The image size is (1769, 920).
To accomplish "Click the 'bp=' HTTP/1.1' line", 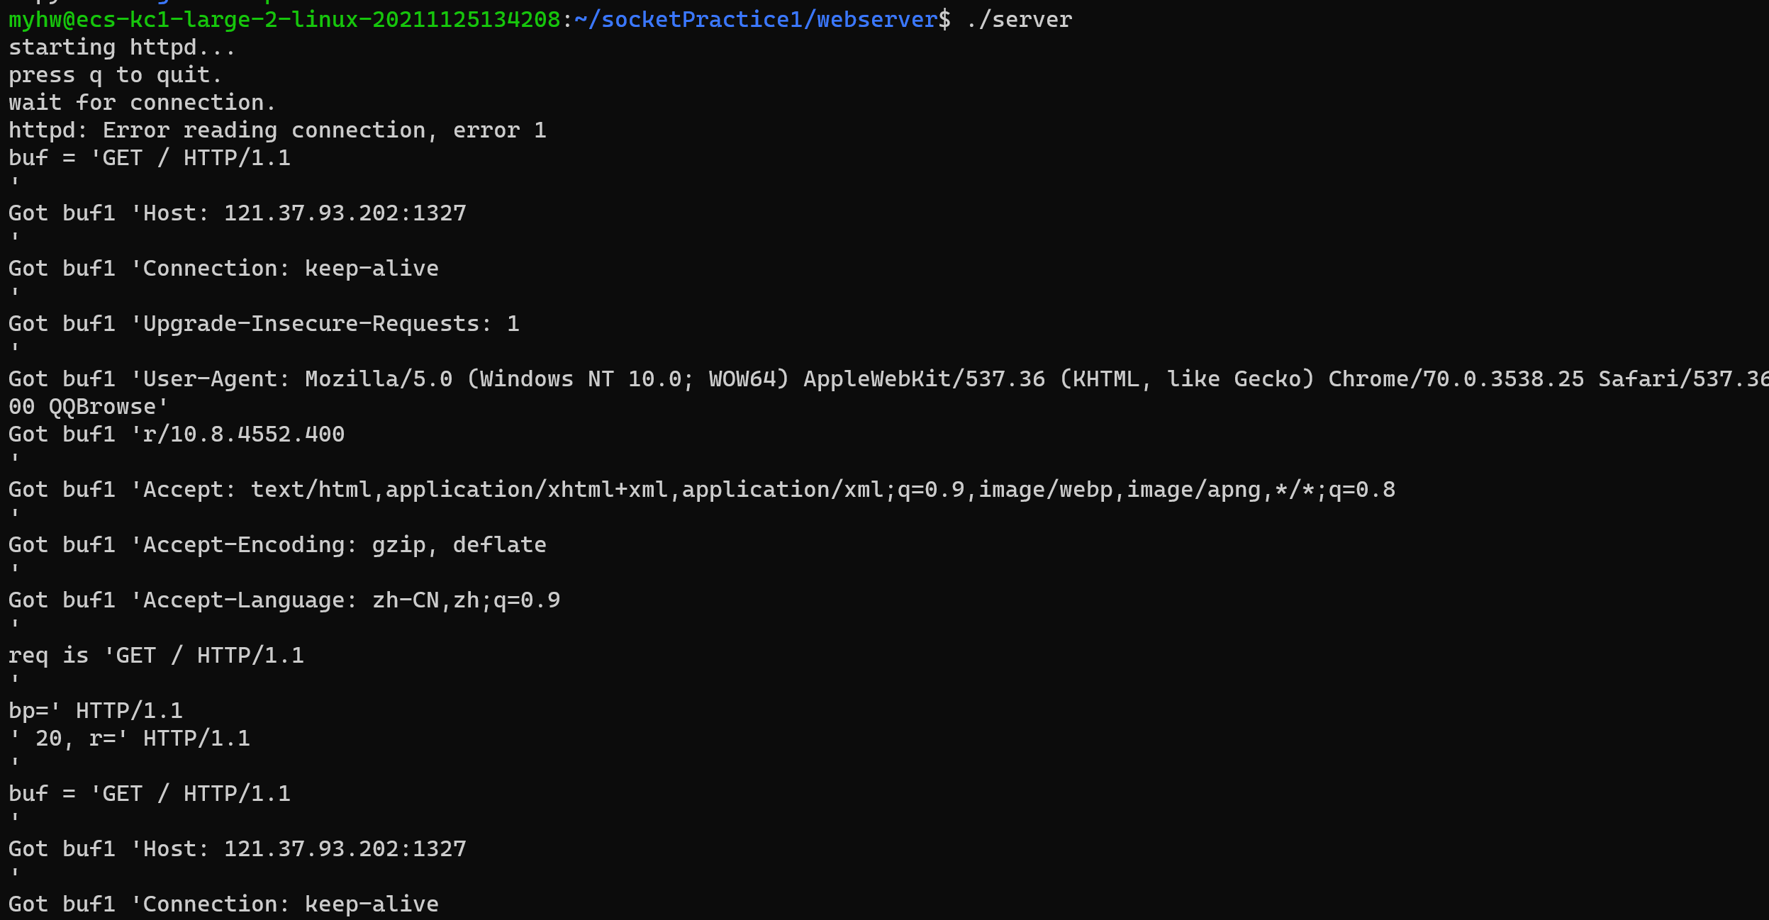I will point(96,711).
